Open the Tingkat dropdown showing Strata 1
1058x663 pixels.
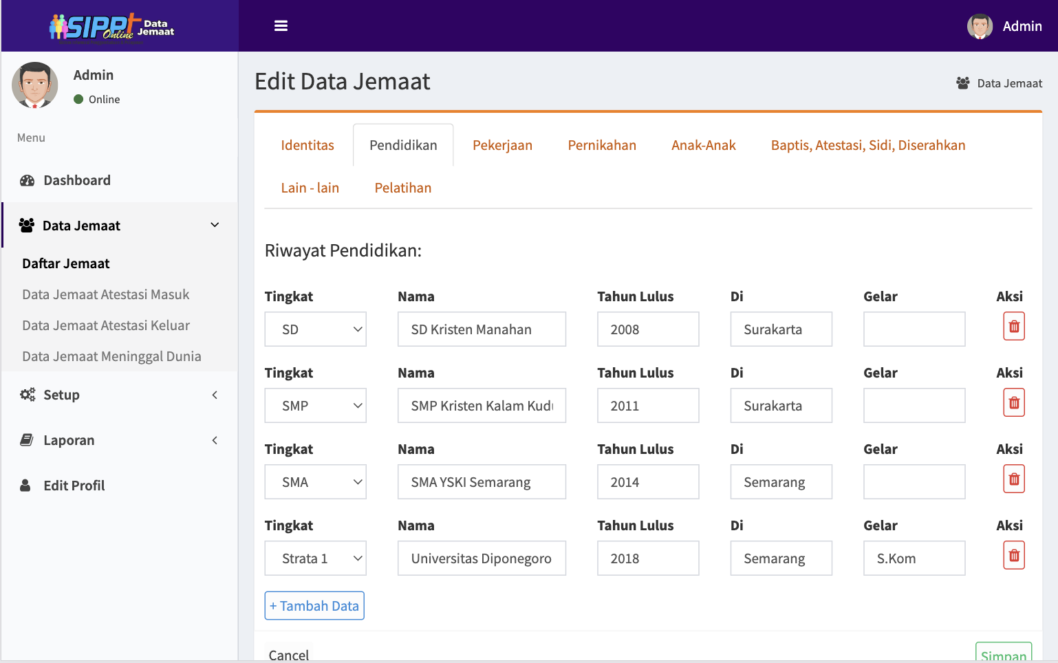pos(315,558)
